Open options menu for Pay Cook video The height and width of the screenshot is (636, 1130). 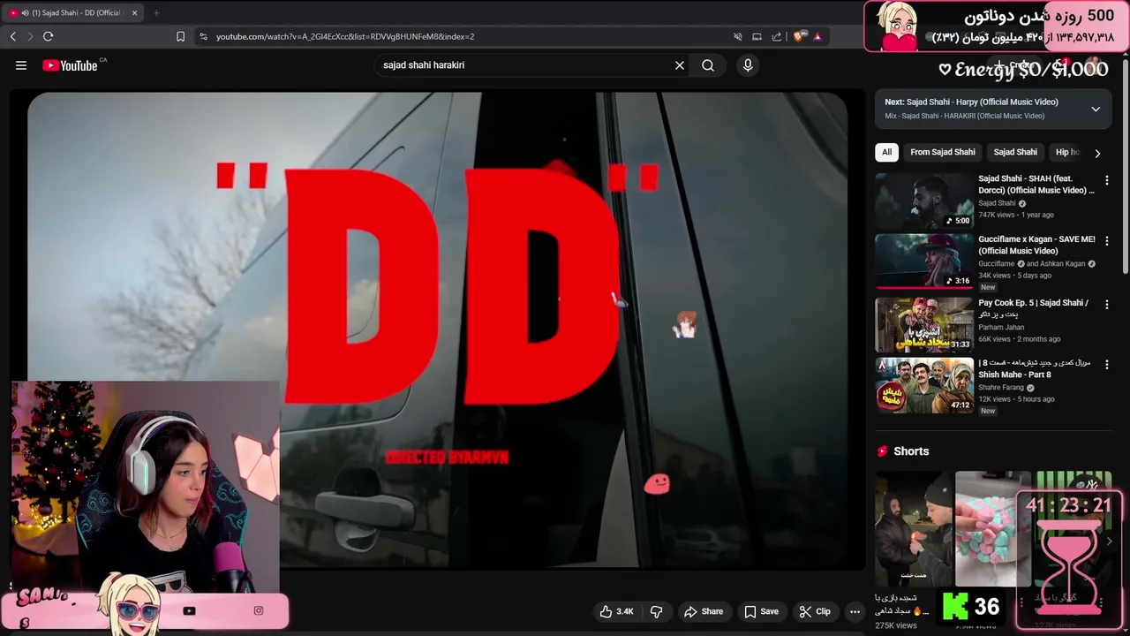click(1106, 305)
